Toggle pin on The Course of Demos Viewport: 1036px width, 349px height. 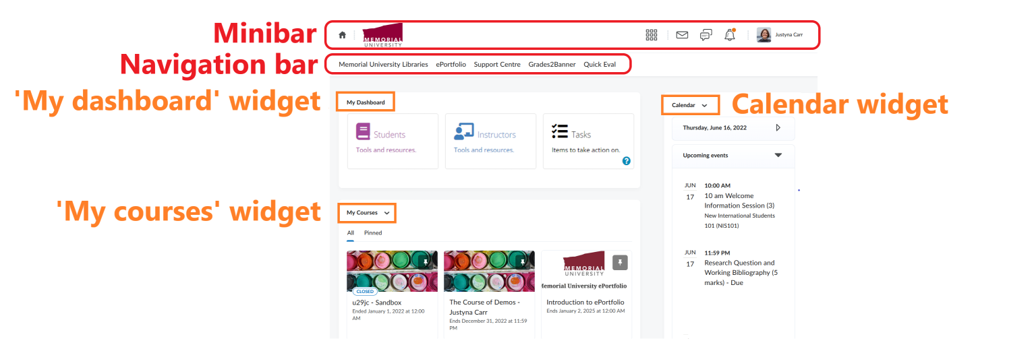(522, 262)
